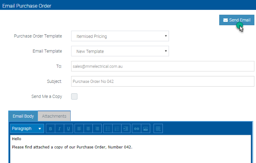256x163 pixels.
Task: Insert a bulleted list
Action: 108,129
